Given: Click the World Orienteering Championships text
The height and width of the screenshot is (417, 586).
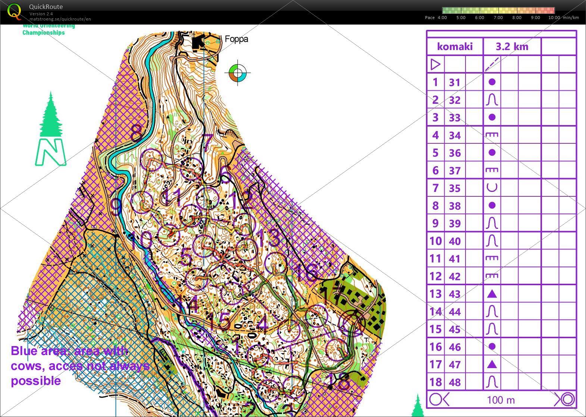Looking at the screenshot, I should pyautogui.click(x=48, y=29).
